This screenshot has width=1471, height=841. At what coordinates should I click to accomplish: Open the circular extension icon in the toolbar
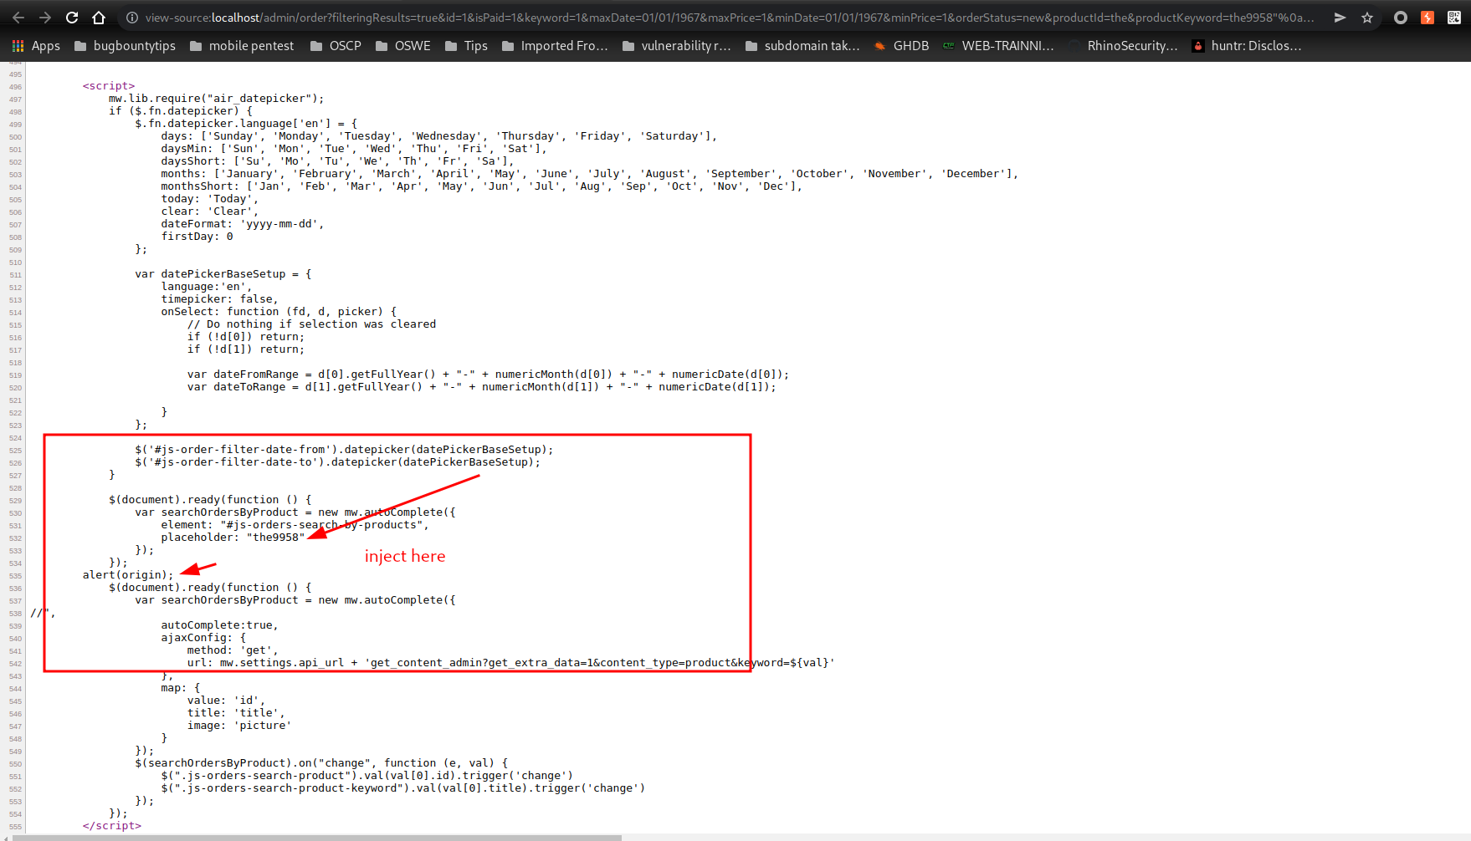pos(1400,18)
